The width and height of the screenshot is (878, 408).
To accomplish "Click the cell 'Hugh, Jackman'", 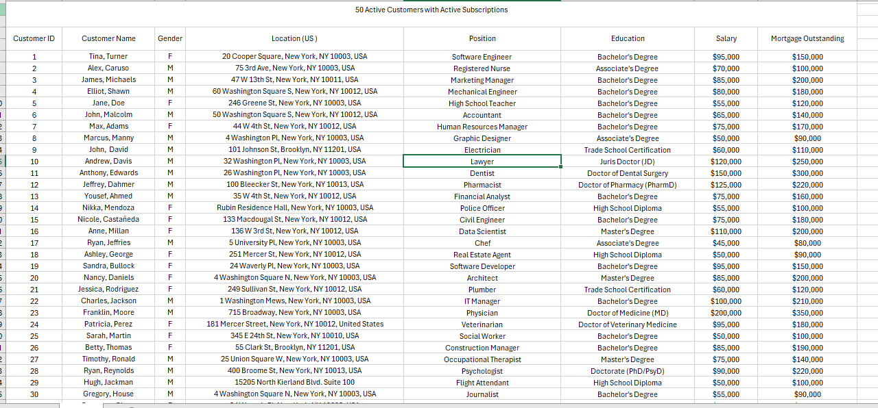I will coord(108,382).
